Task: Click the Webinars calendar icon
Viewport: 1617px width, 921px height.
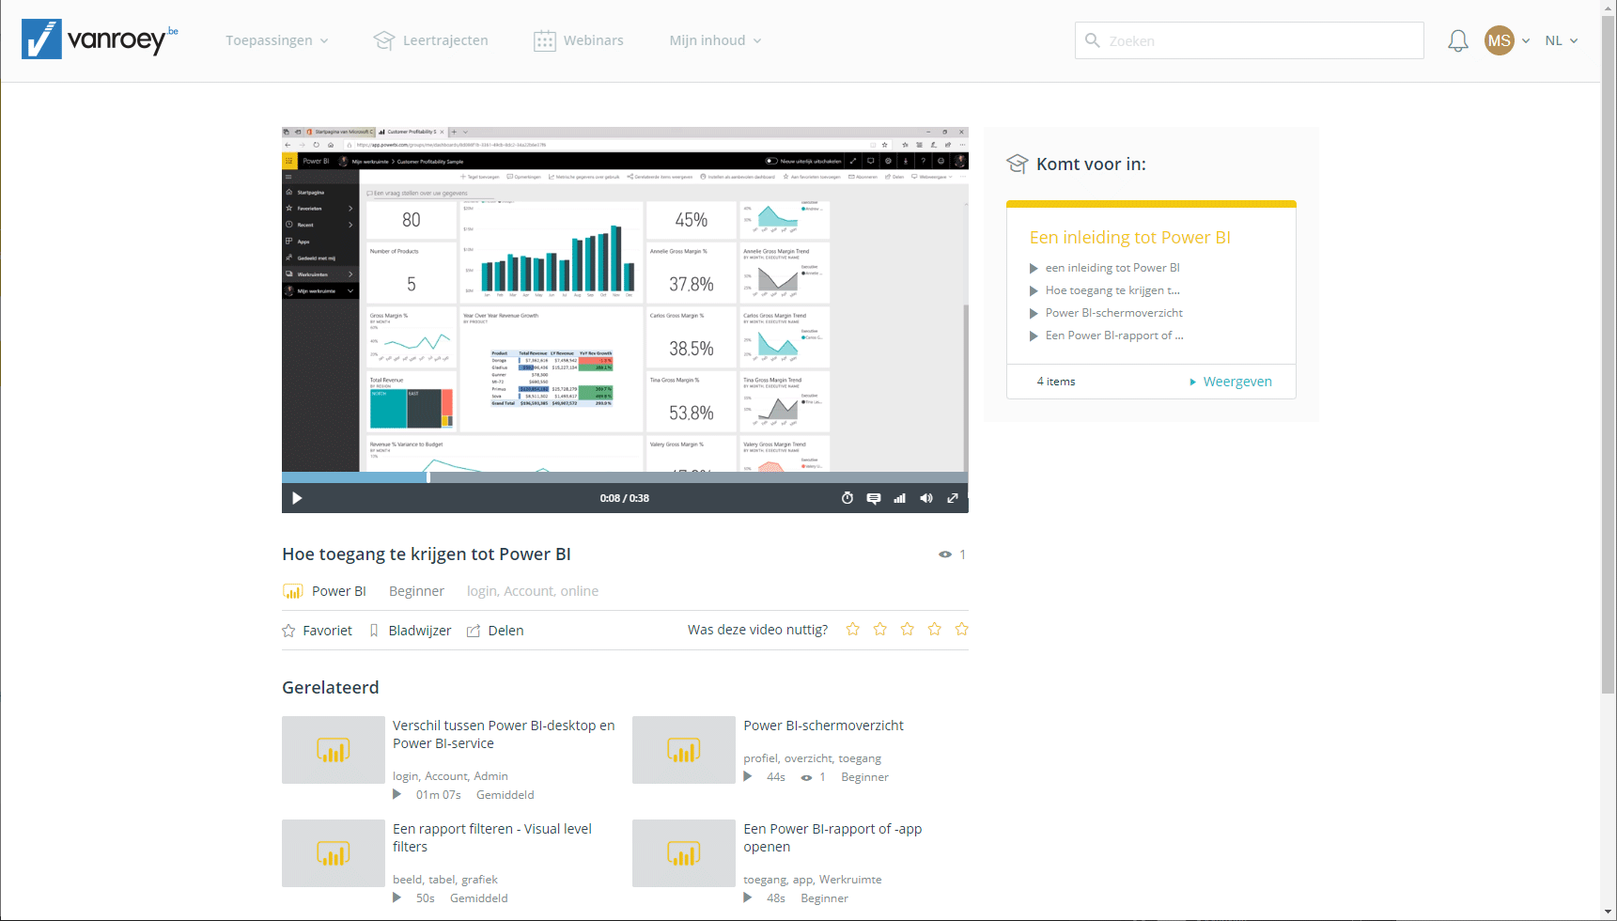Action: [545, 40]
